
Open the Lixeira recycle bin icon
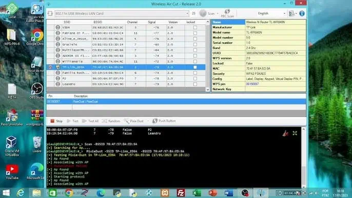pyautogui.click(x=37, y=144)
